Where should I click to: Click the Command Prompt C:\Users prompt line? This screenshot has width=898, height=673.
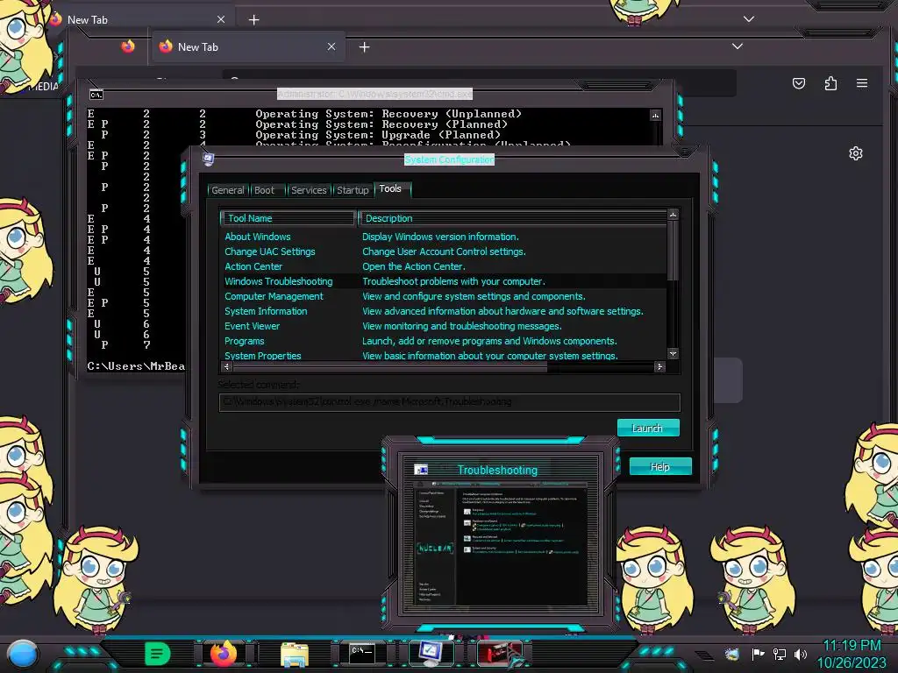click(x=136, y=366)
